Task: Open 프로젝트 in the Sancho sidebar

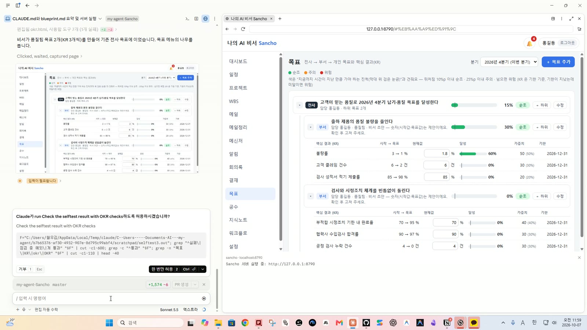Action: (x=250, y=88)
